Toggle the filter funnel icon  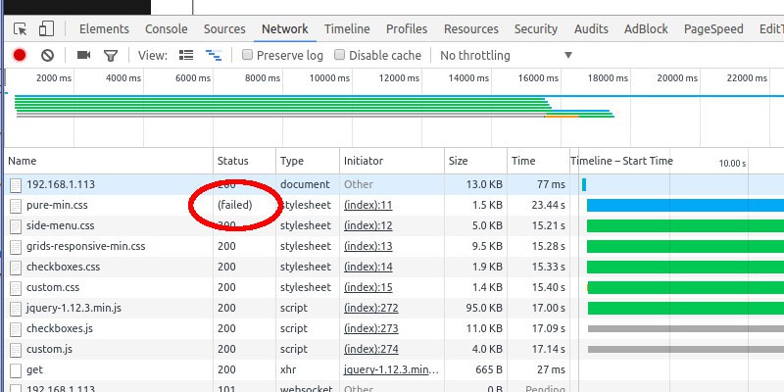[x=111, y=56]
